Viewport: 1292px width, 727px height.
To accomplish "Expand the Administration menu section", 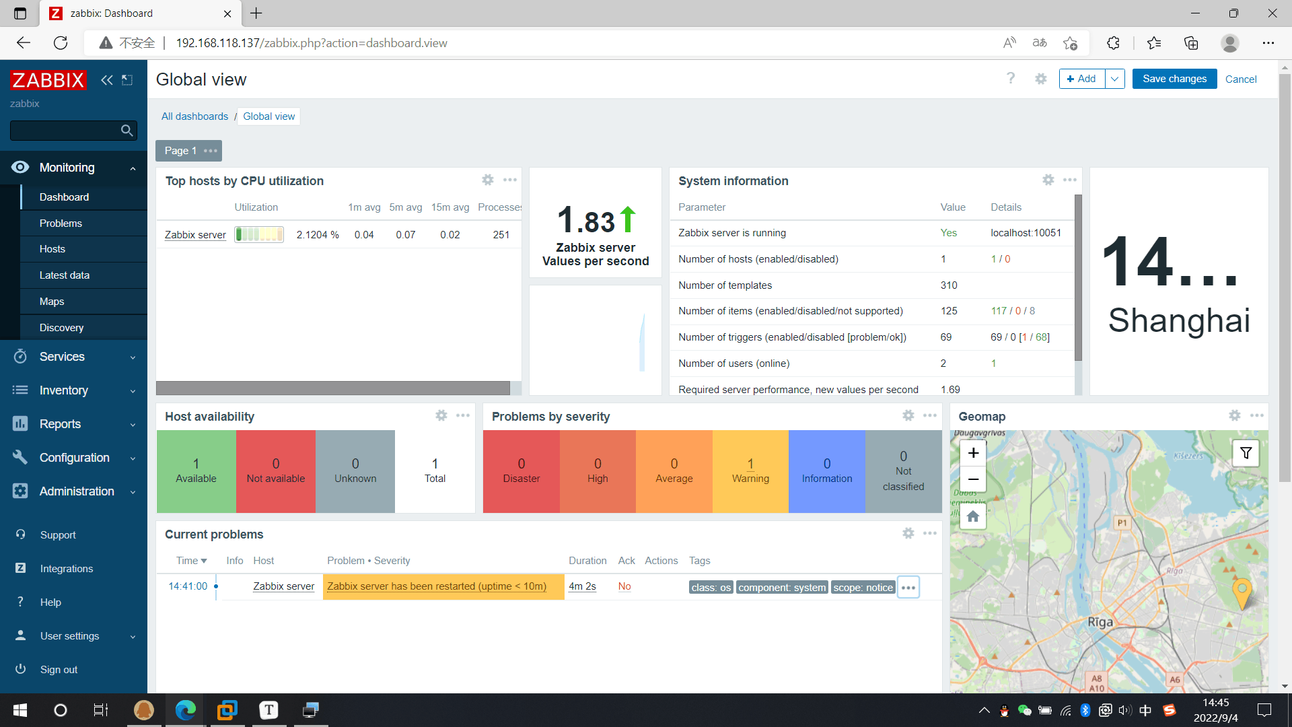I will coord(133,492).
